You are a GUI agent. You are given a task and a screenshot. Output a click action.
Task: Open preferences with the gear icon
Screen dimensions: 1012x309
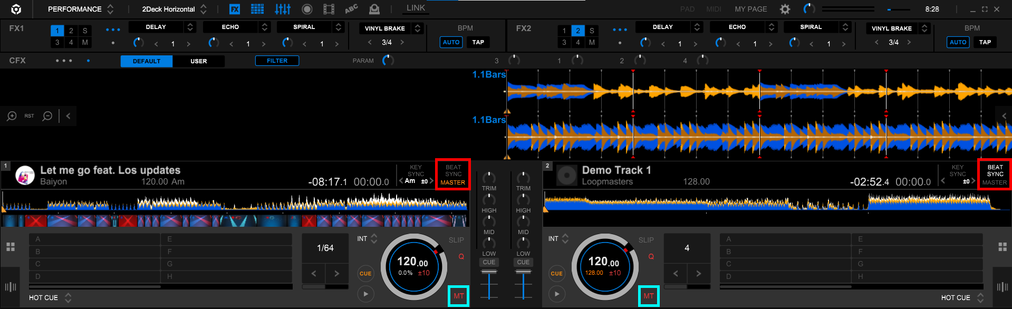point(785,9)
